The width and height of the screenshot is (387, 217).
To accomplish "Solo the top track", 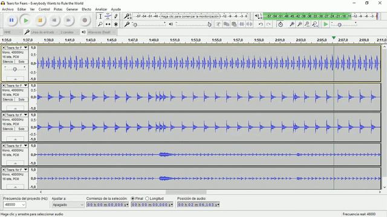I will tap(21, 61).
